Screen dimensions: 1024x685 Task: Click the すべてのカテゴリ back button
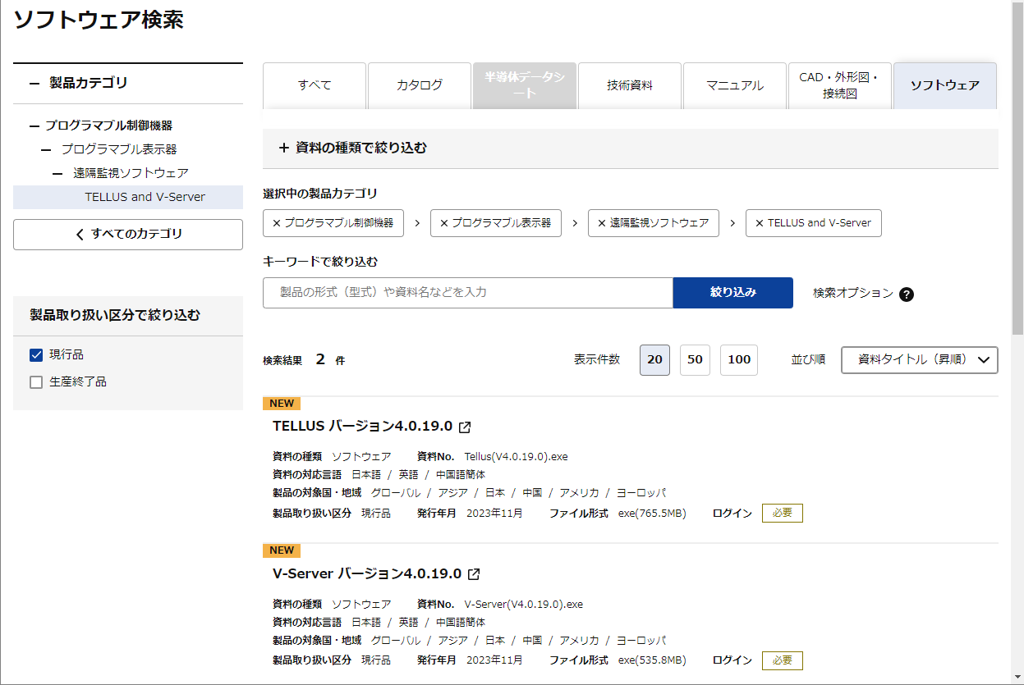click(x=128, y=235)
